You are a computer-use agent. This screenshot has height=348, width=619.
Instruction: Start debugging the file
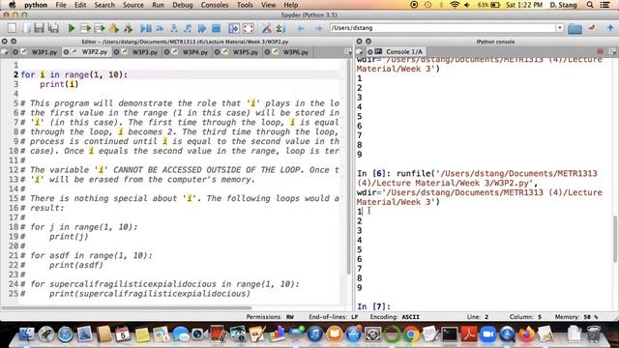pyautogui.click(x=146, y=28)
